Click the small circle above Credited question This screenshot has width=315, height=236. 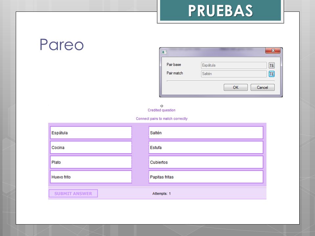[x=162, y=106]
